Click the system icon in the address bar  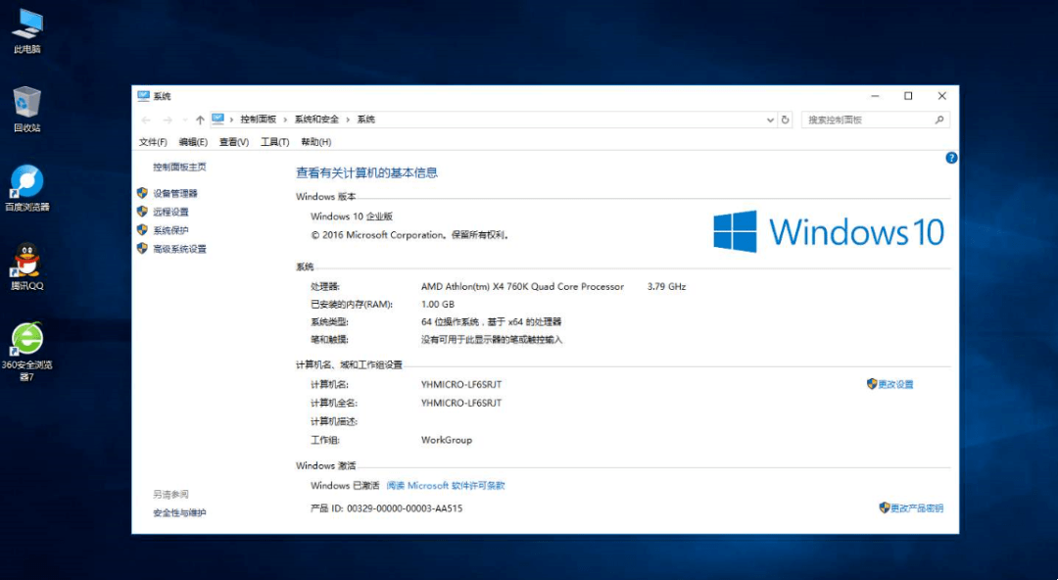217,119
